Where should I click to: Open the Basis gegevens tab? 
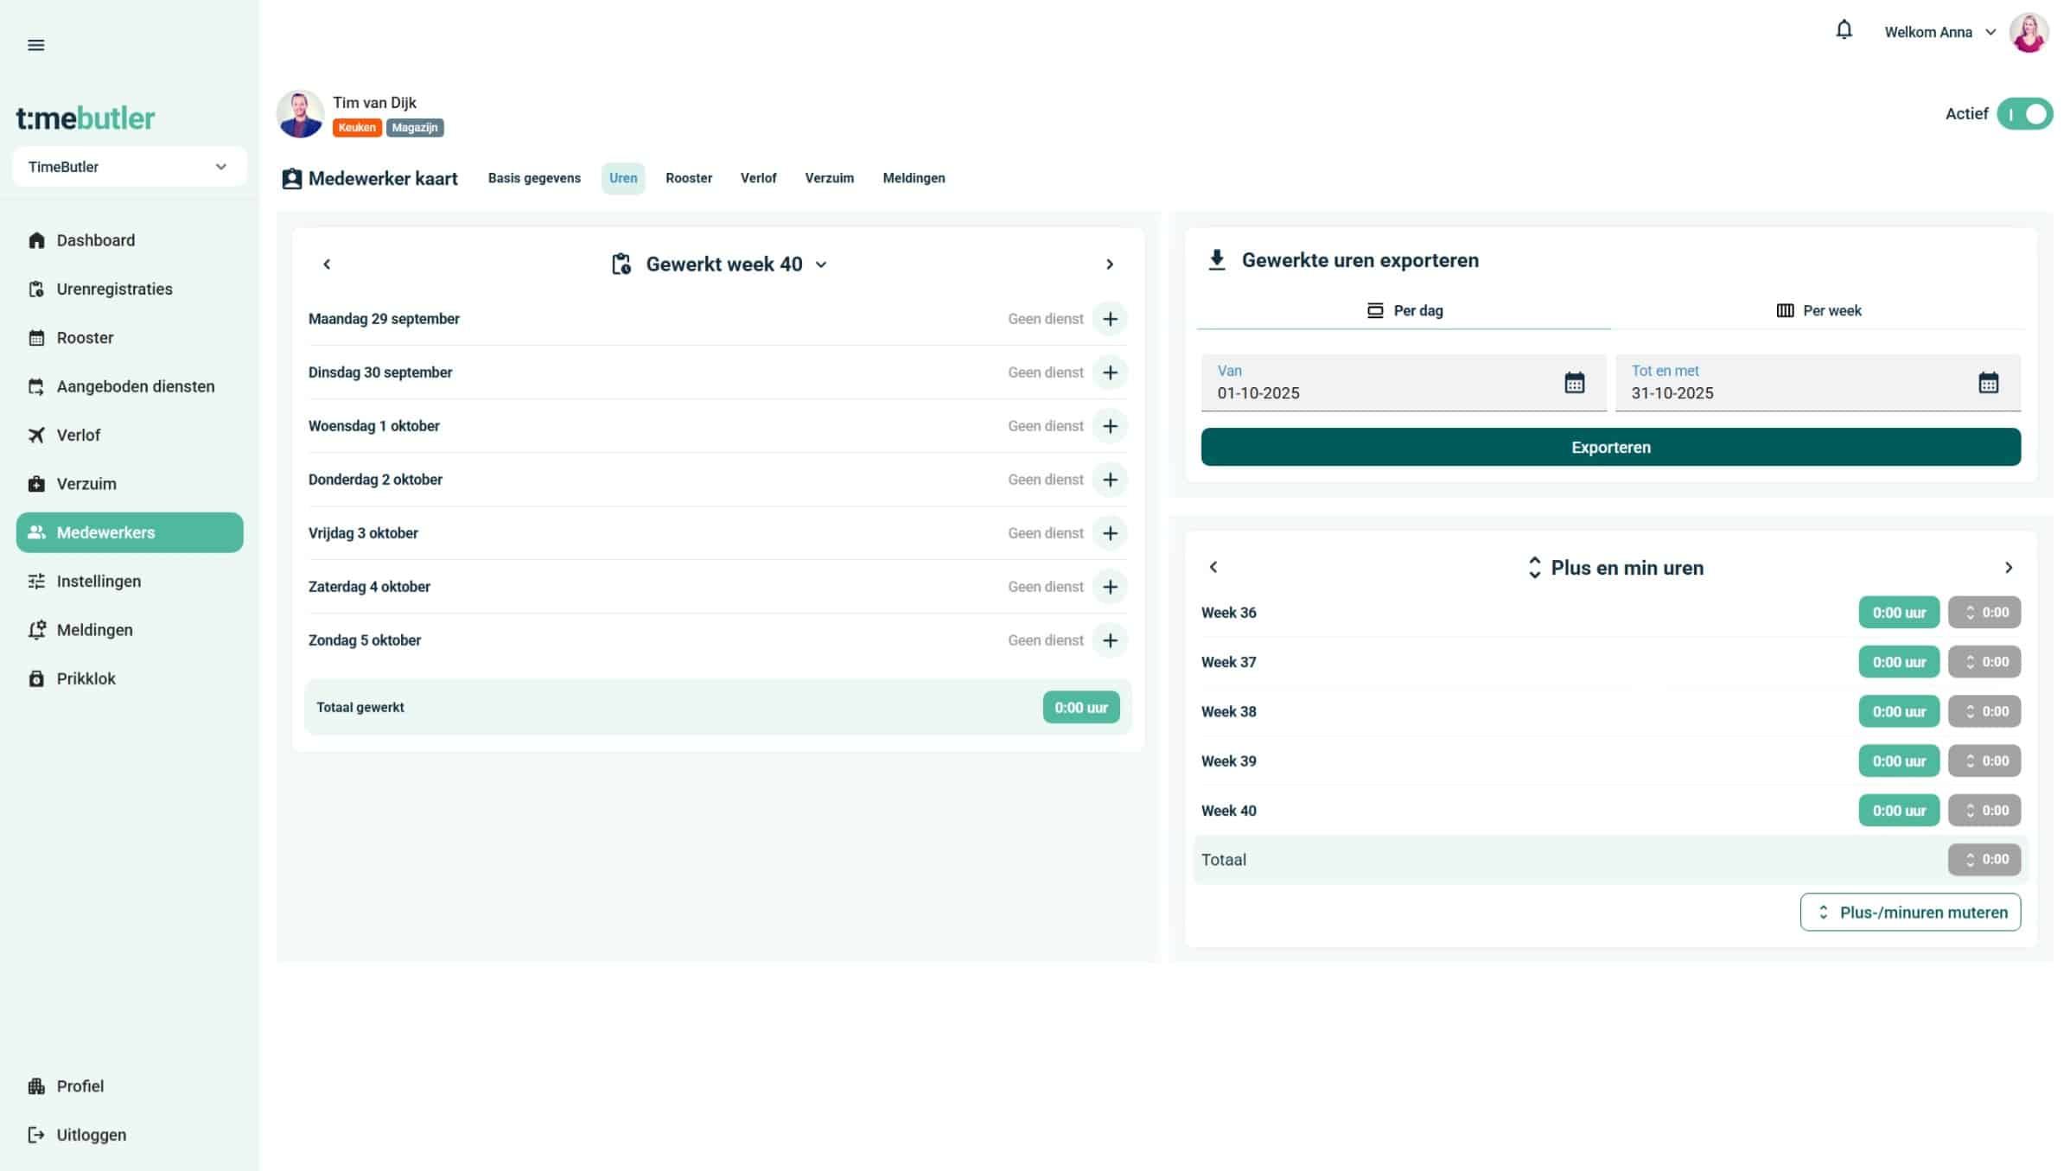pos(533,178)
